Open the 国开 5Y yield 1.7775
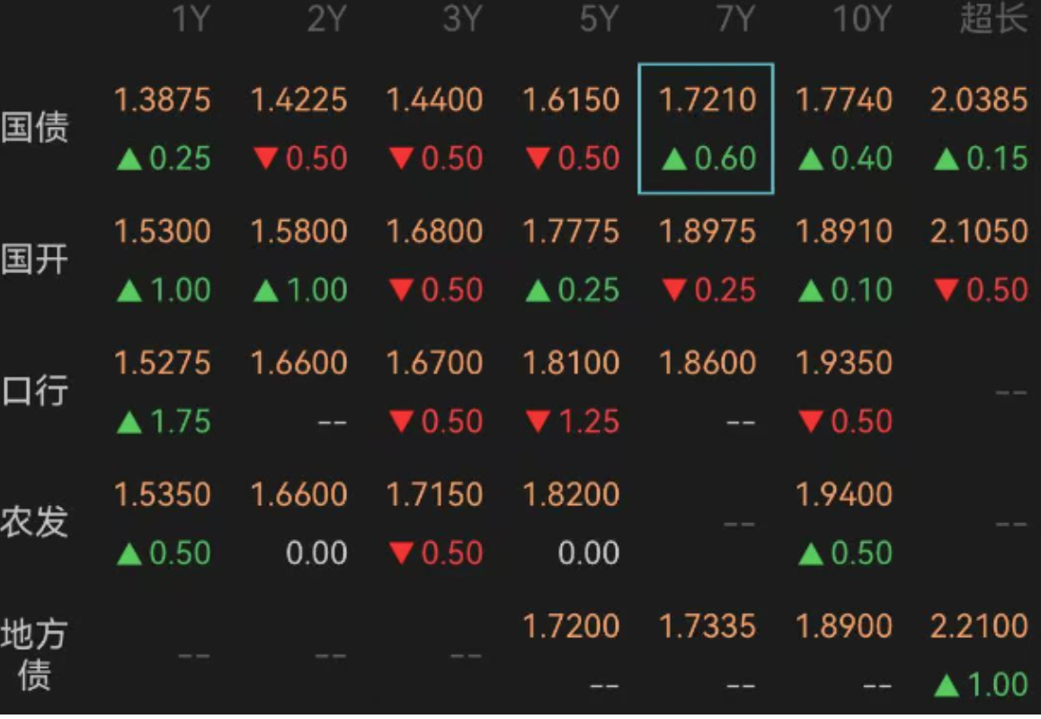 571,232
